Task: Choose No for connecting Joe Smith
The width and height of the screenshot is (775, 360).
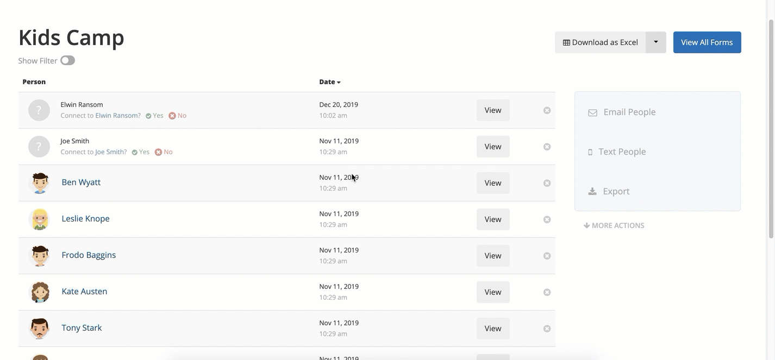Action: tap(164, 152)
